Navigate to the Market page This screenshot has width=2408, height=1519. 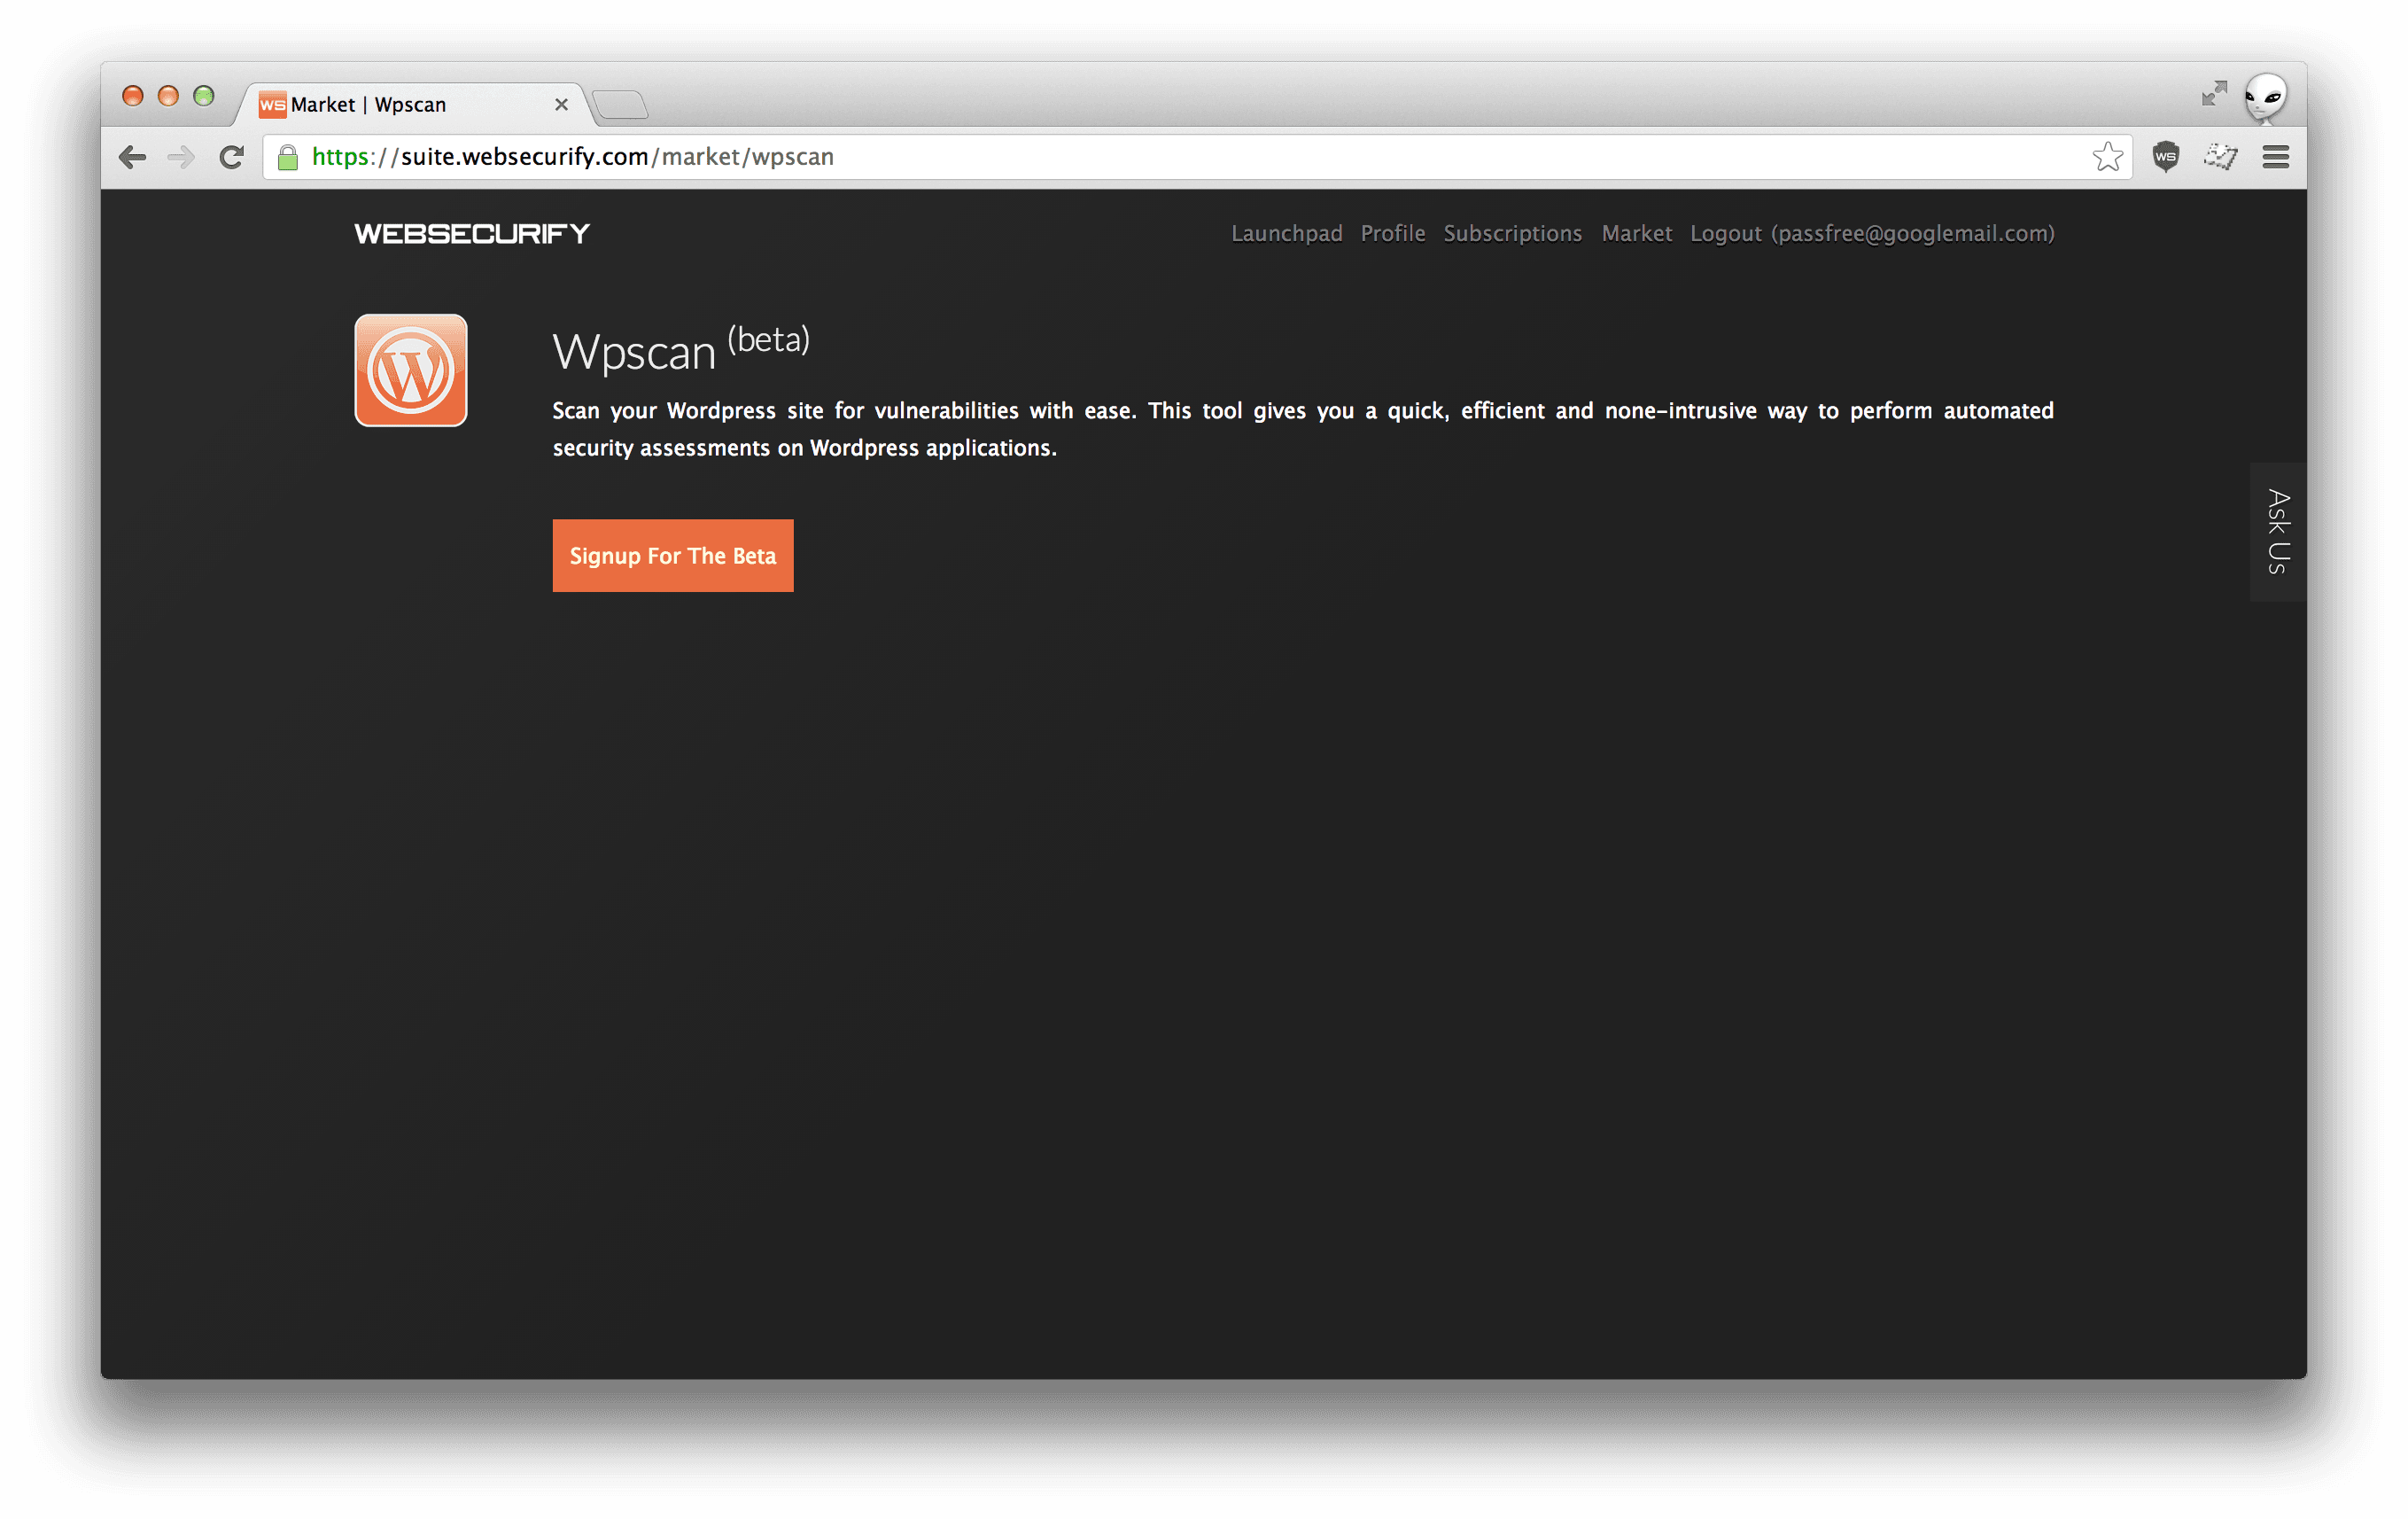tap(1636, 233)
